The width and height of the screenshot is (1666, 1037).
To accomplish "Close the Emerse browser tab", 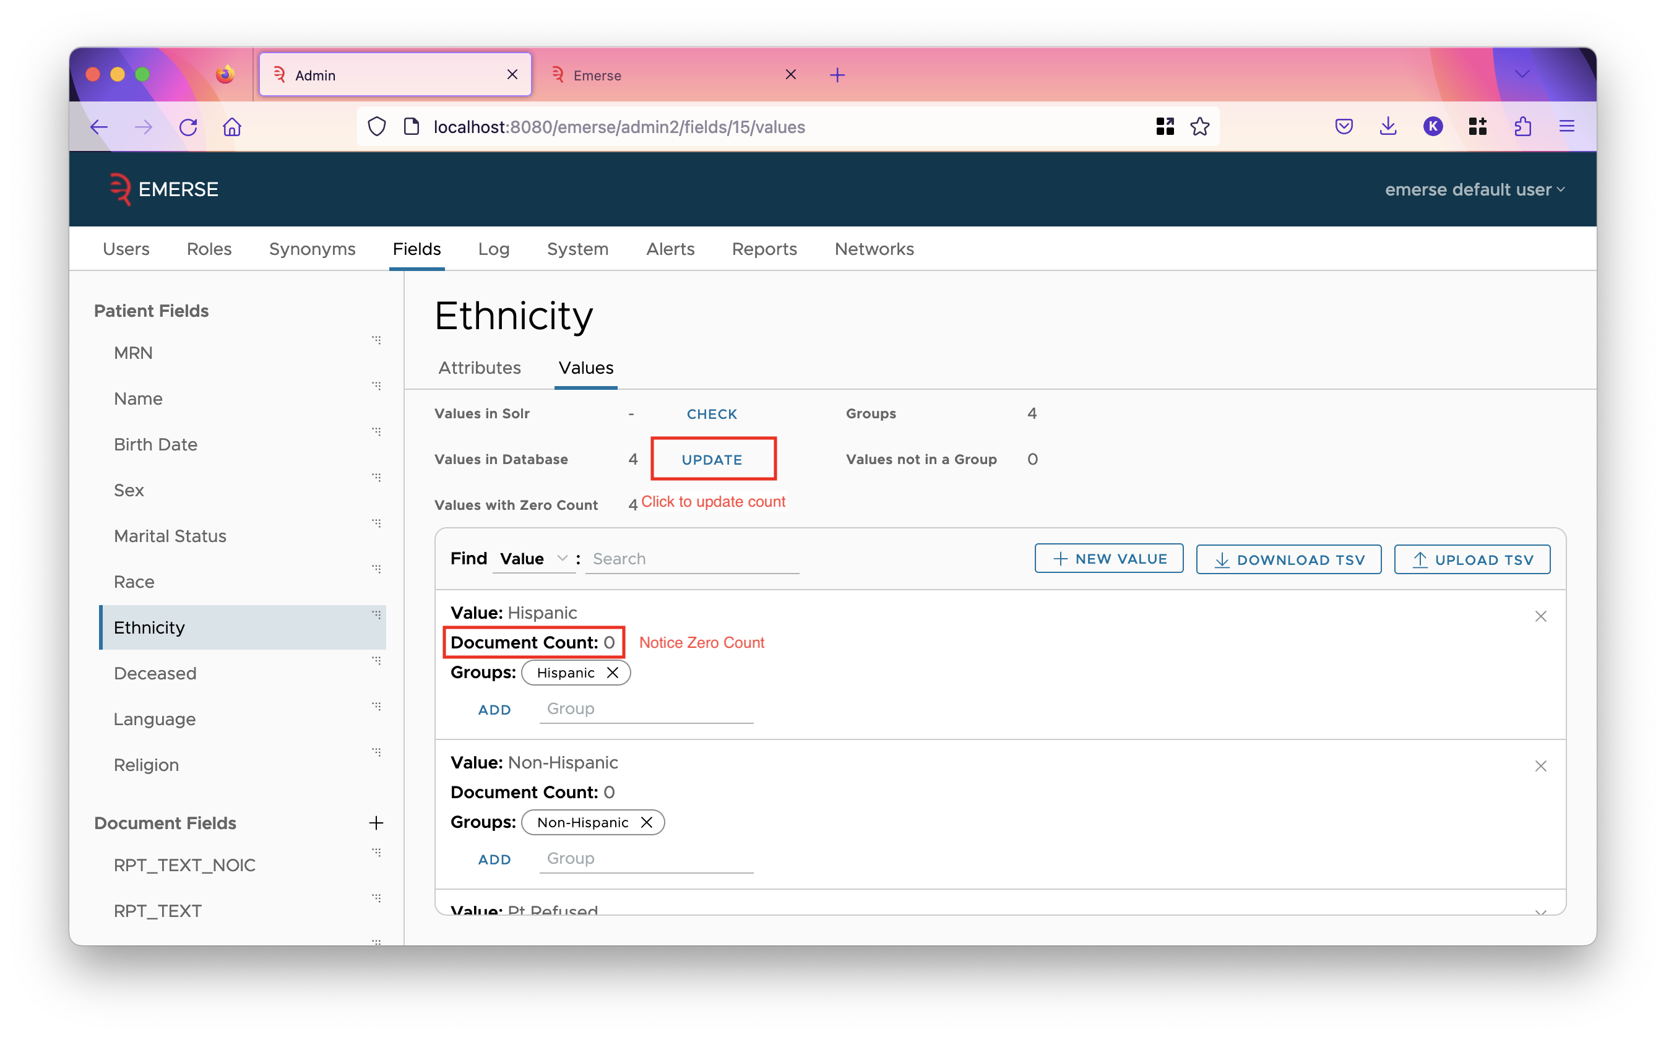I will (790, 75).
